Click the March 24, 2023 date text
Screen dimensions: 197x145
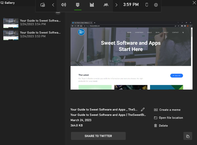pos(81,120)
